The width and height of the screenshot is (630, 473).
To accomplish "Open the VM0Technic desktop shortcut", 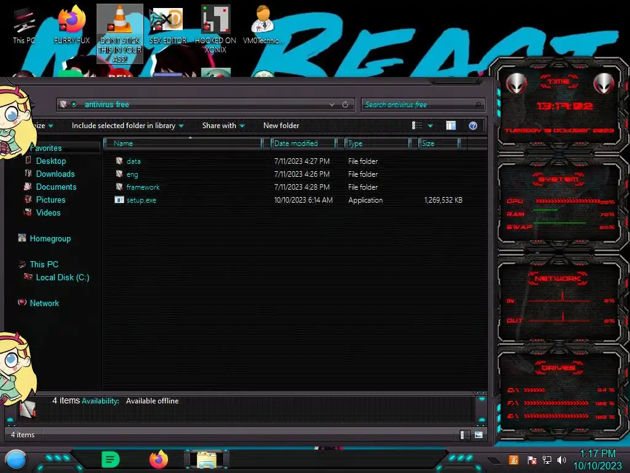I will point(263,25).
